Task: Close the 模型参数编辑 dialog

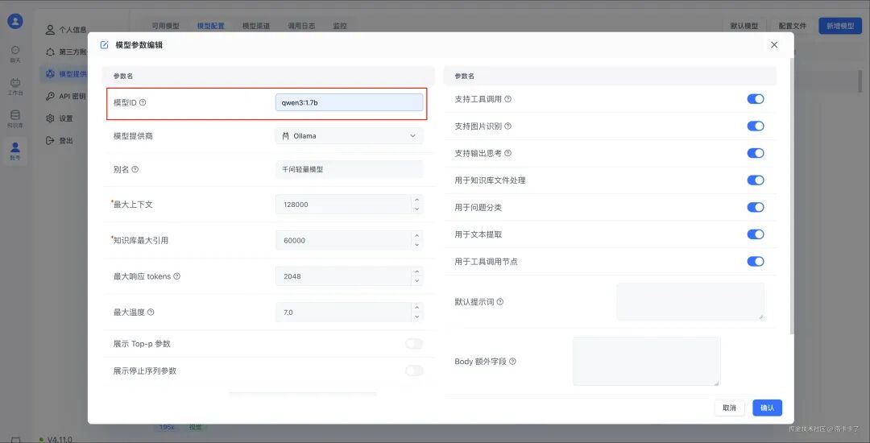Action: (774, 45)
